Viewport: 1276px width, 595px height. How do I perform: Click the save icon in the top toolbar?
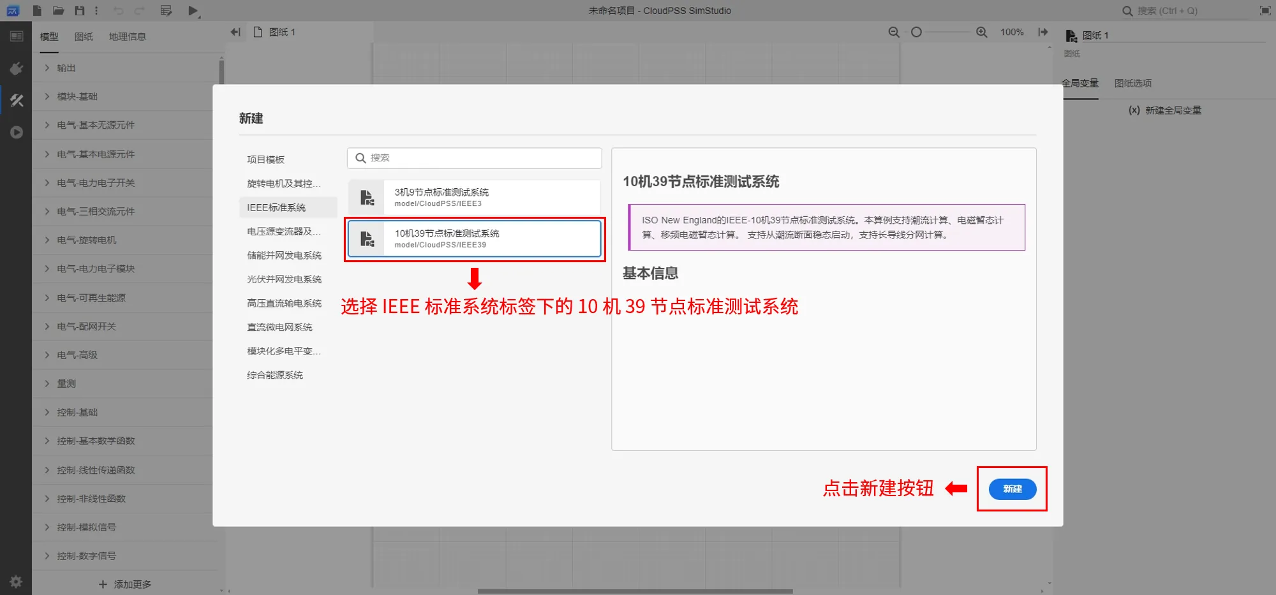point(79,10)
